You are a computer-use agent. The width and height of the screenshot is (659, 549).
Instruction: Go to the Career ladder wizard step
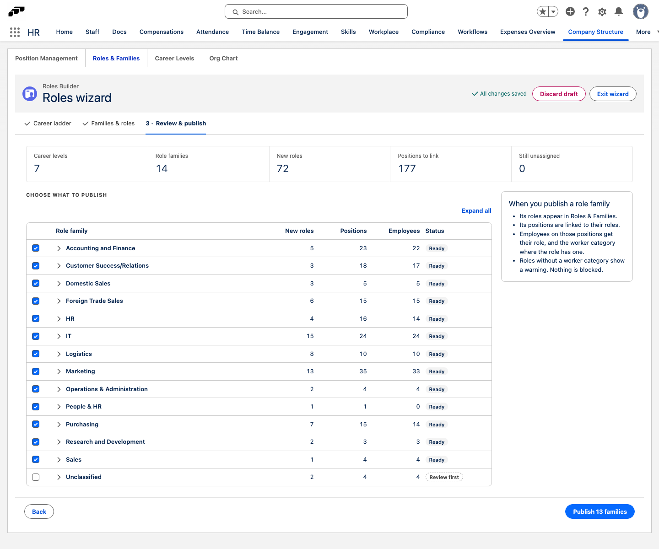[48, 124]
